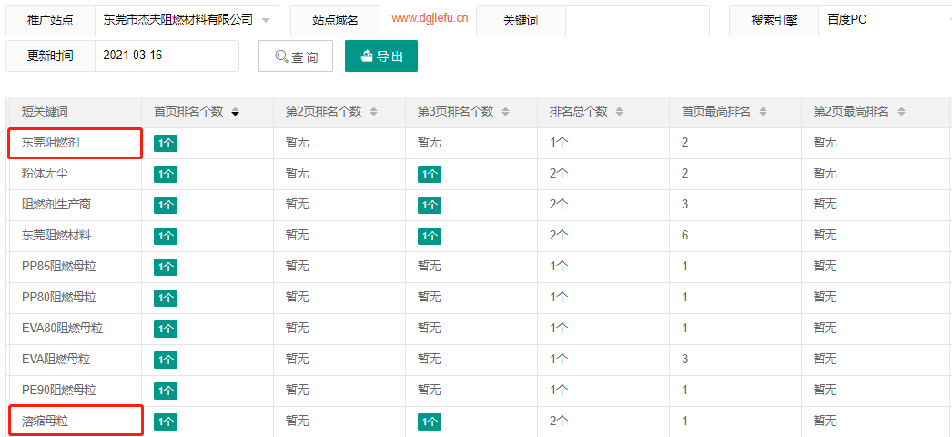952x437 pixels.
Task: Open 东莞阻燃剂 homepage 1个 badge
Action: pos(166,144)
